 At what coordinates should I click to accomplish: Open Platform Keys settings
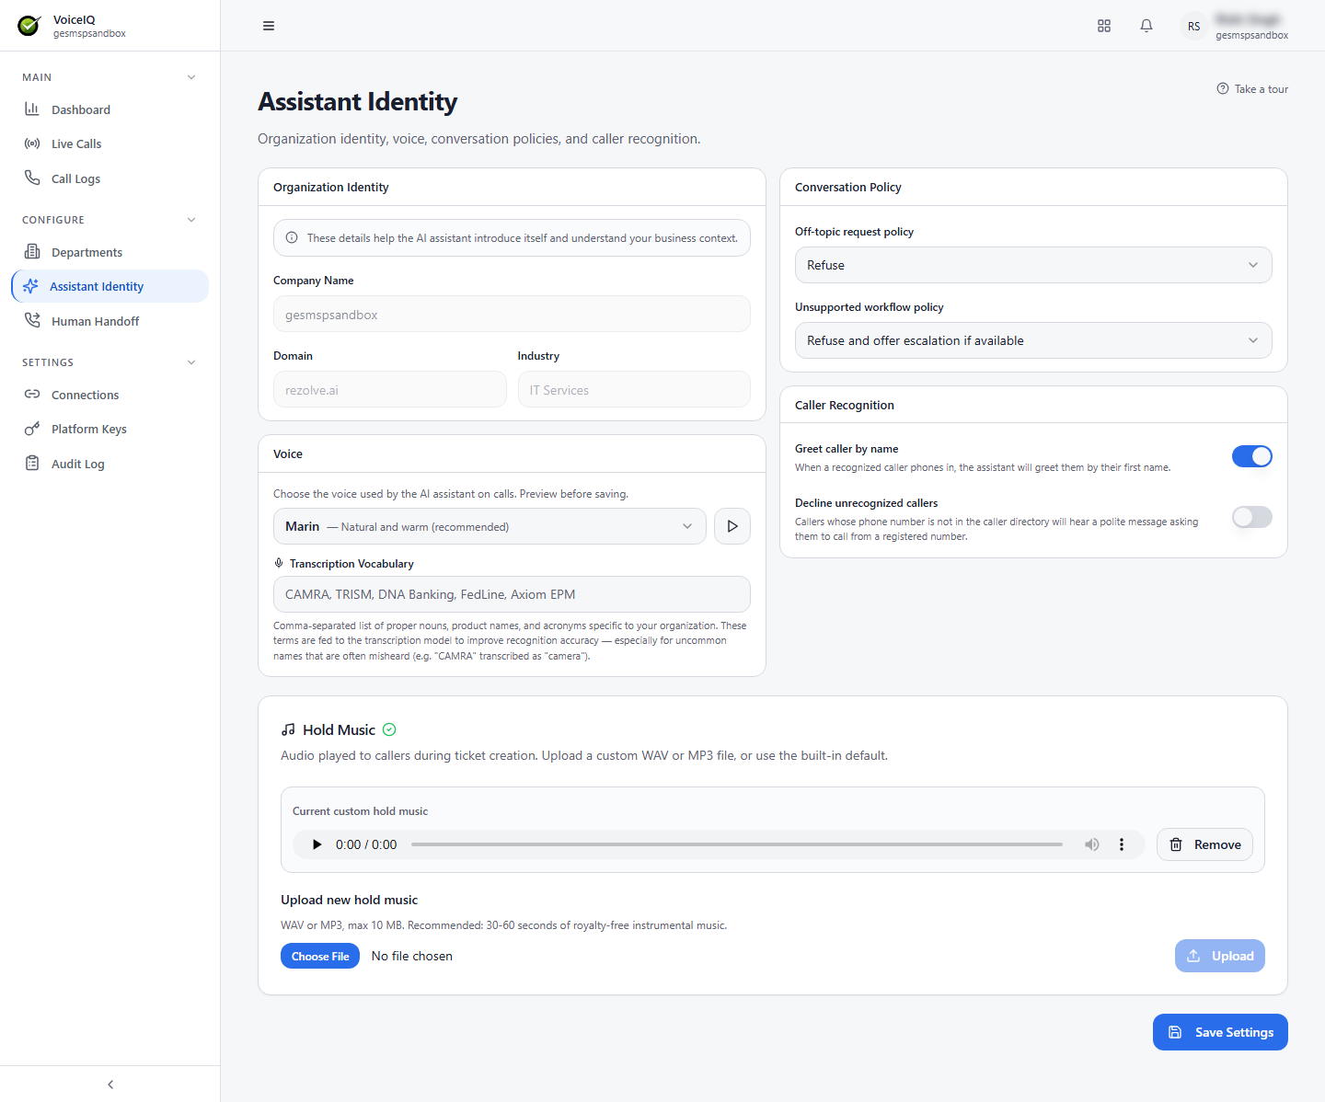tap(110, 429)
